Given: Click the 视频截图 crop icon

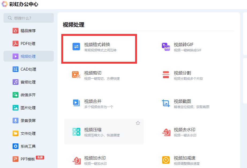Looking at the screenshot, I should coord(166,103).
